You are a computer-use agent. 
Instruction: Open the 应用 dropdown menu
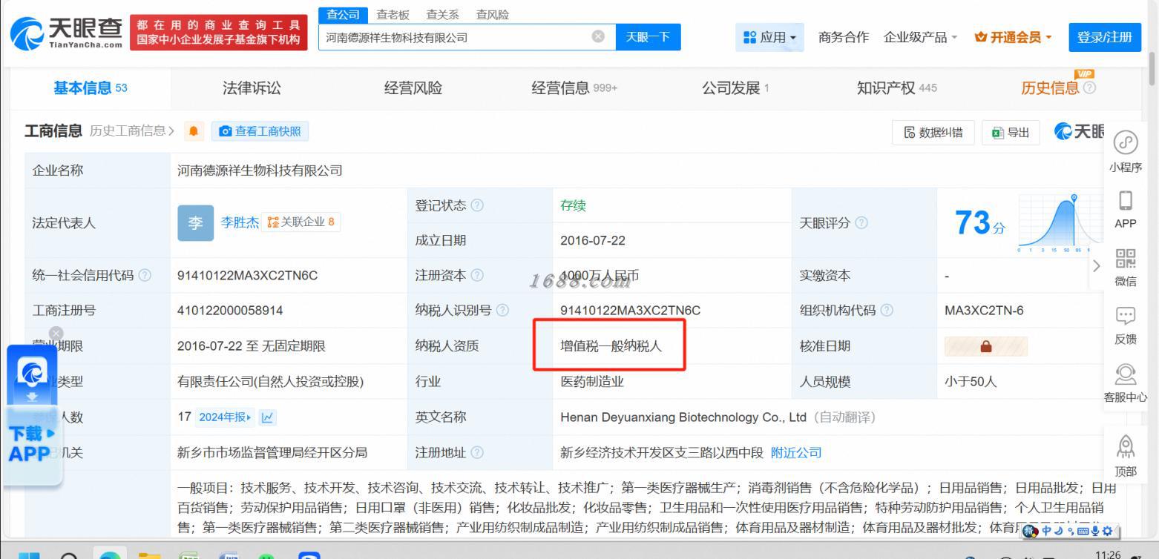769,37
